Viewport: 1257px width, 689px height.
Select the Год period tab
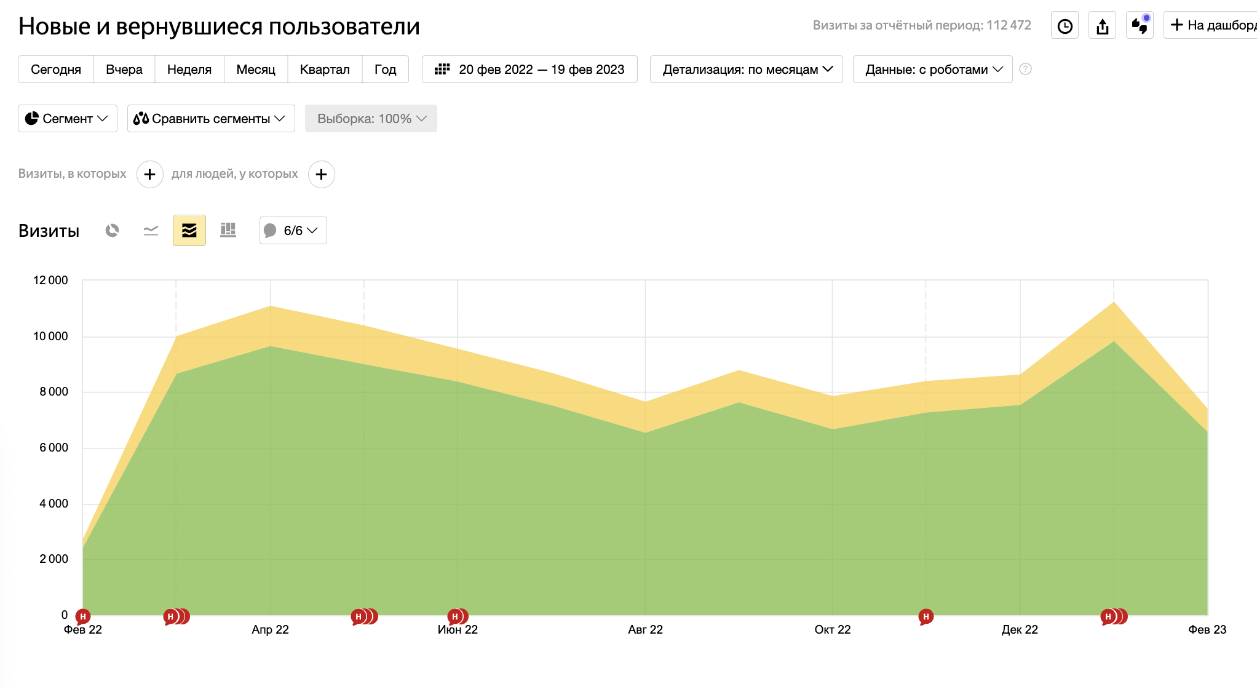coord(386,70)
